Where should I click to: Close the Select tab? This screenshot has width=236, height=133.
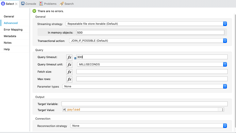point(16,4)
